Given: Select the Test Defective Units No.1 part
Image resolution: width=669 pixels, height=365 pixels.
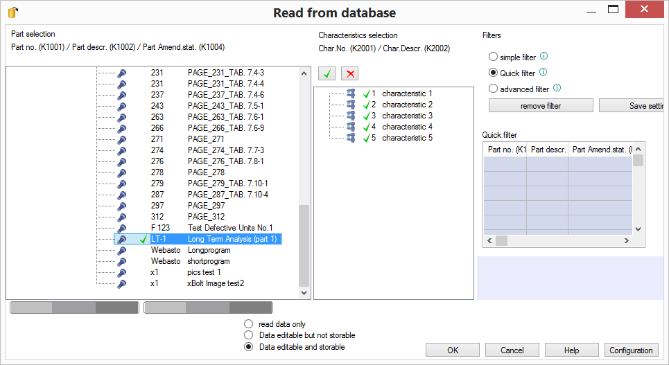Looking at the screenshot, I should (x=229, y=228).
